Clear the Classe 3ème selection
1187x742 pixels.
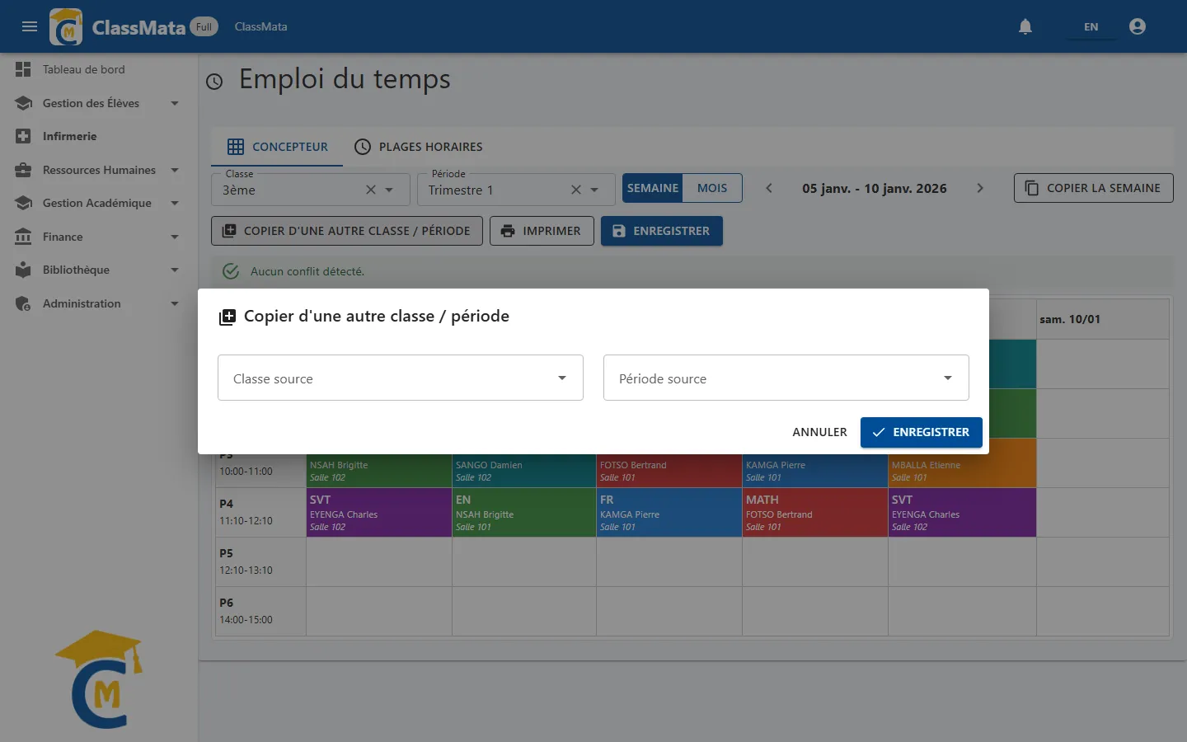point(371,190)
